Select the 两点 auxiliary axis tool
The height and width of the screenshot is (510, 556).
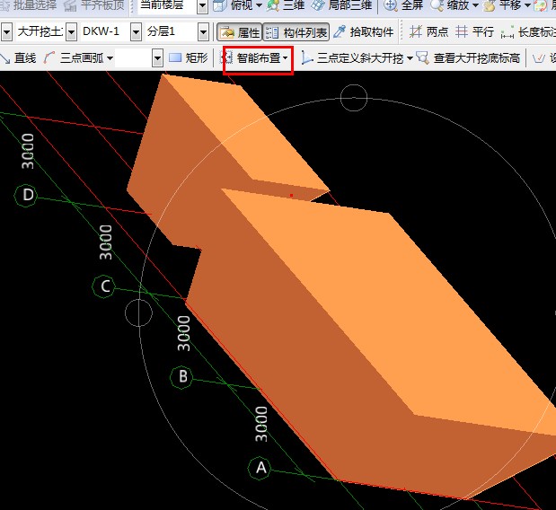428,32
